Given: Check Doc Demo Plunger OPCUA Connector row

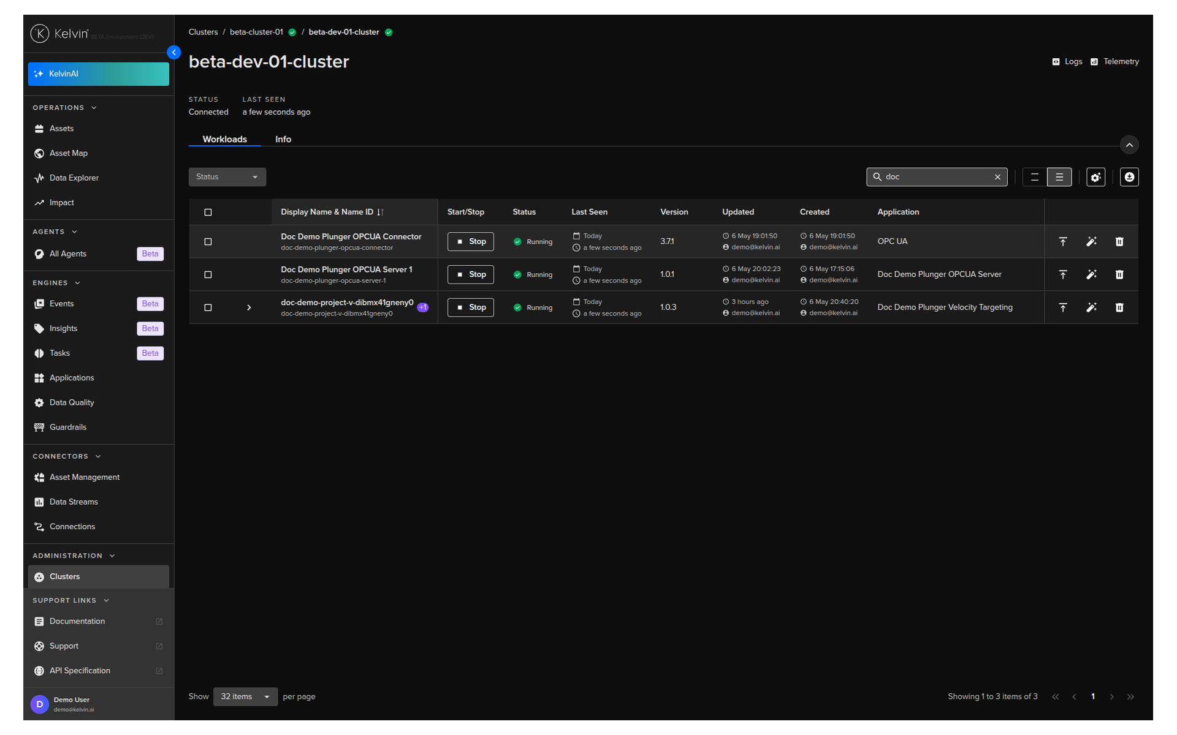Looking at the screenshot, I should (x=208, y=242).
